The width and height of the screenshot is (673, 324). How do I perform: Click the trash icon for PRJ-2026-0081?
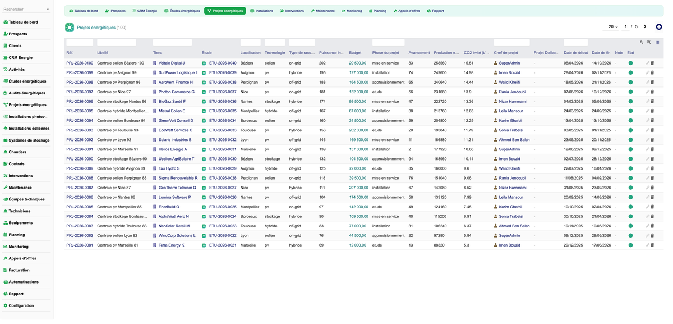pyautogui.click(x=652, y=245)
